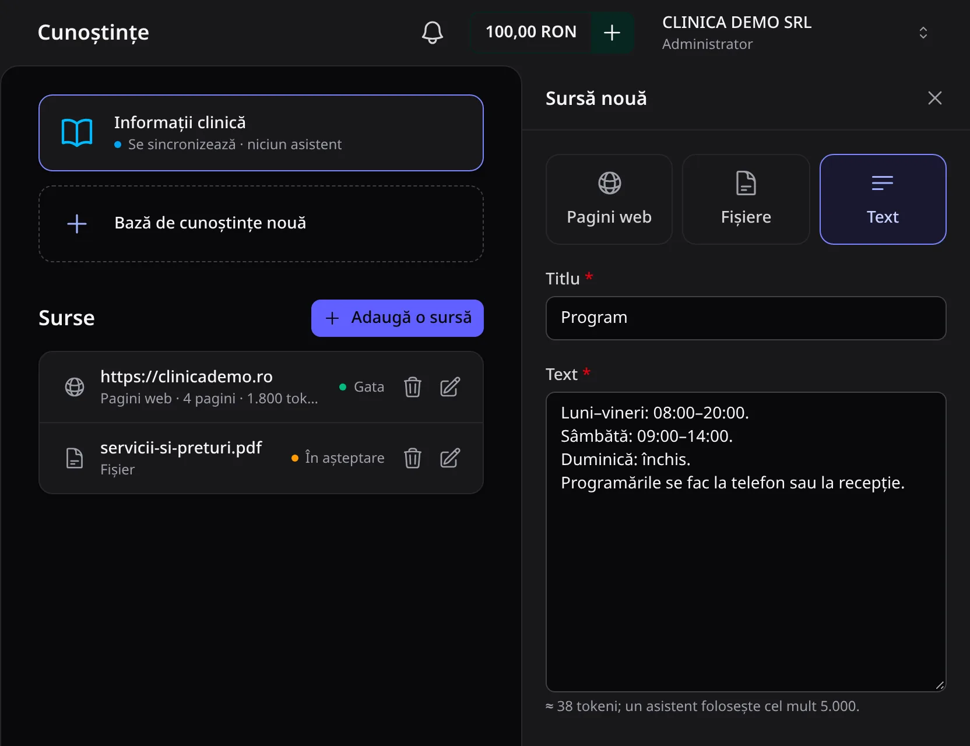
Task: Click into the Text content textarea
Action: [x=746, y=542]
